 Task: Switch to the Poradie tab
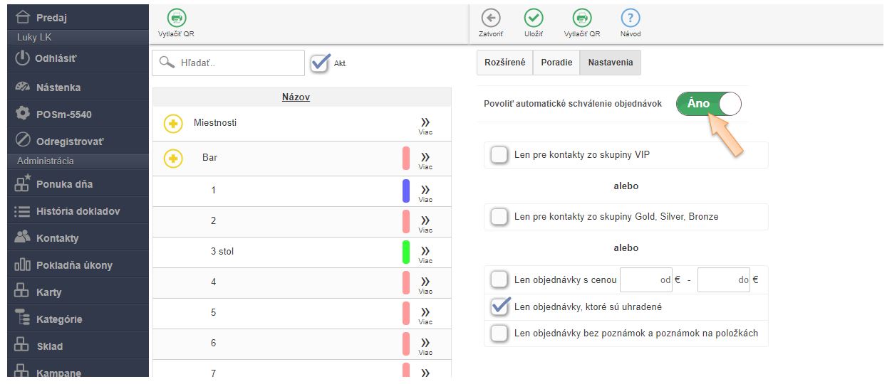click(556, 63)
